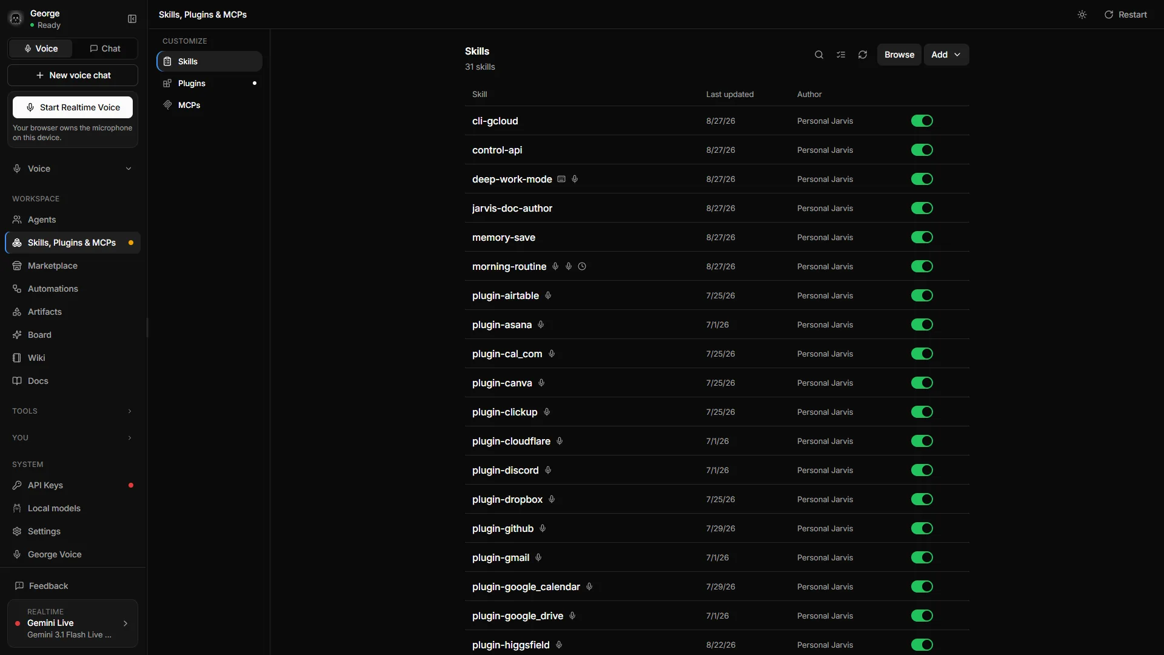
Task: Expand the Voice section chevron
Action: point(129,169)
